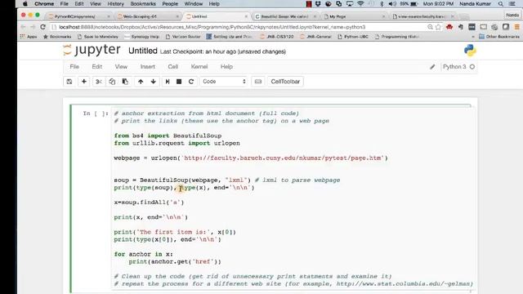This screenshot has height=294, width=523.
Task: Open Other Bookmarks folder
Action: click(x=499, y=37)
